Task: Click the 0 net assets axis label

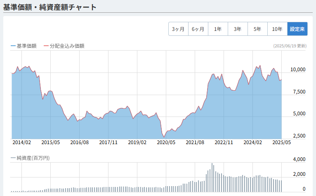Action: click(x=304, y=189)
